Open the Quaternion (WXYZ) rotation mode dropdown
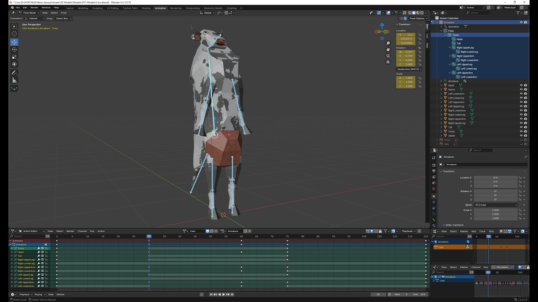 pyautogui.click(x=409, y=69)
